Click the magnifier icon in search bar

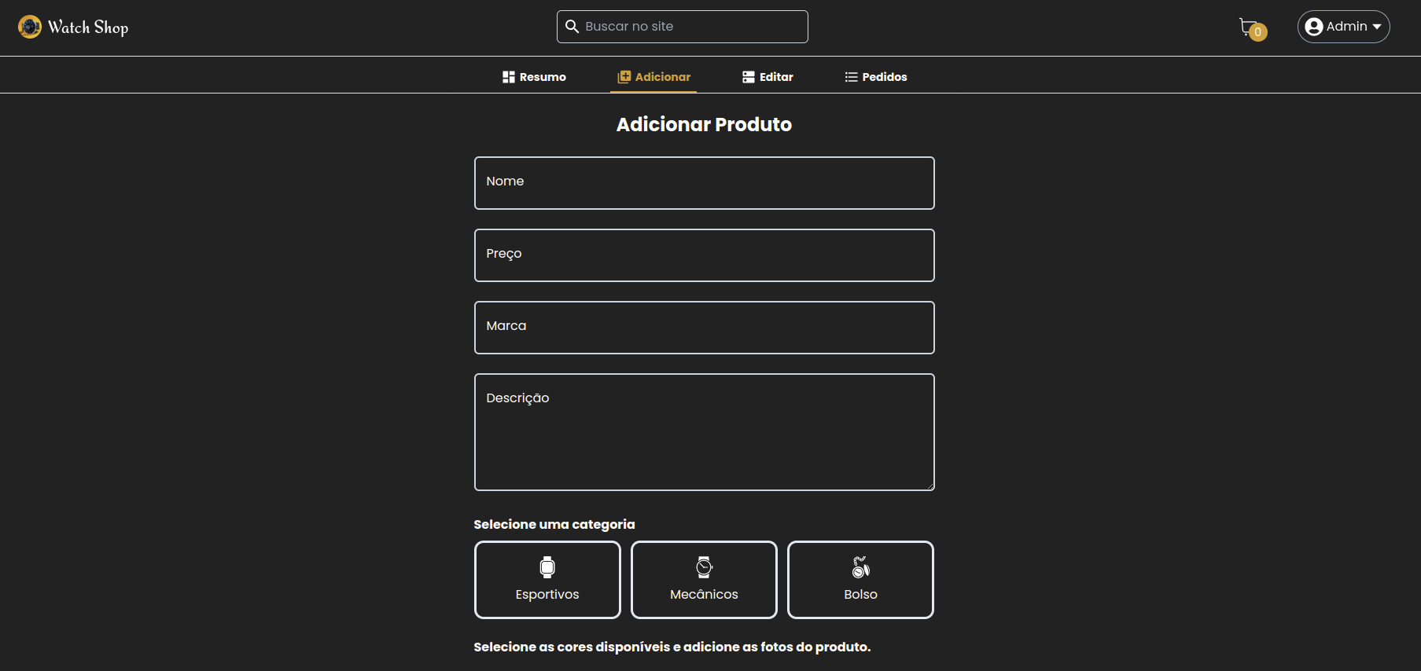572,27
